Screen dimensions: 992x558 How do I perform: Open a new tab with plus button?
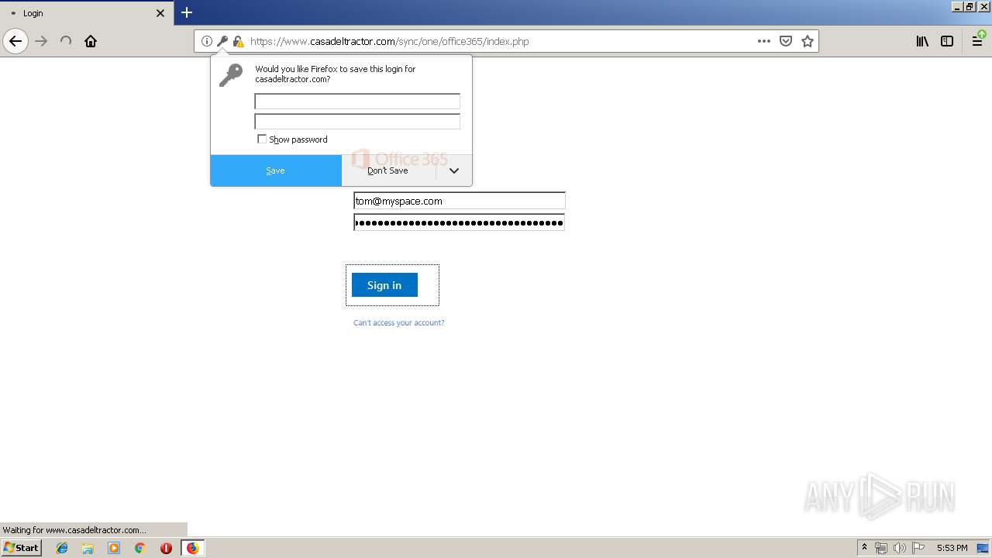(x=187, y=12)
